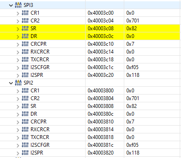Collapse the SPI2 peripheral group
This screenshot has width=181, height=158.
pos(11,83)
